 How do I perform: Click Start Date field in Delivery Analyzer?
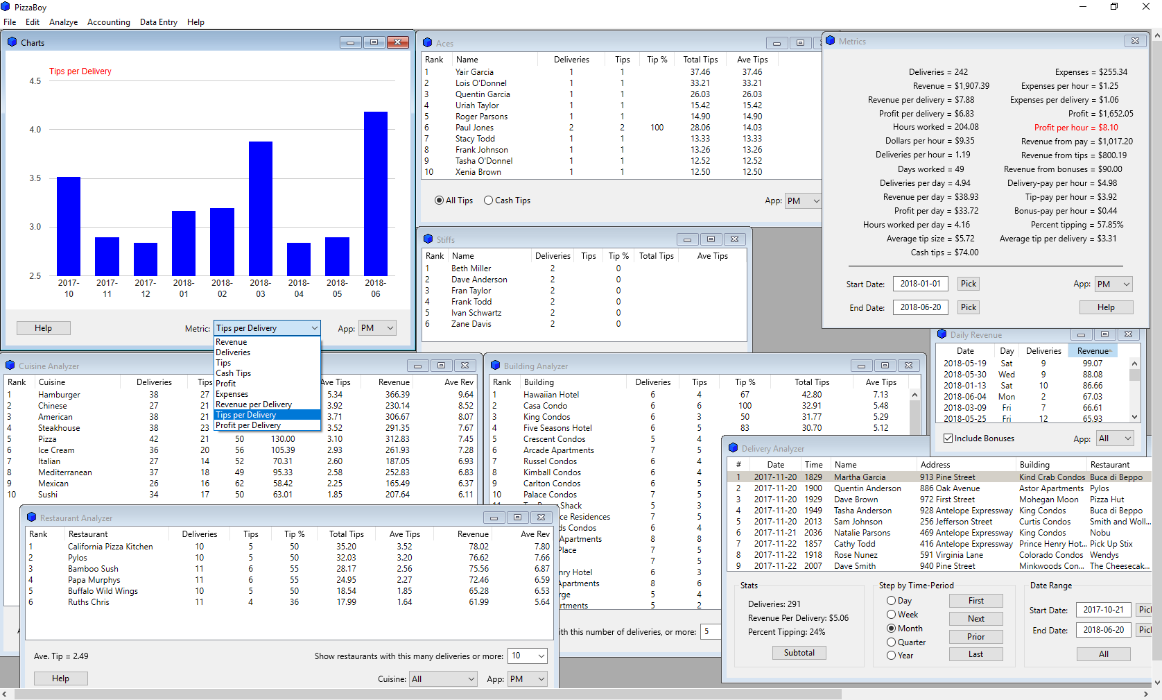pos(1104,610)
